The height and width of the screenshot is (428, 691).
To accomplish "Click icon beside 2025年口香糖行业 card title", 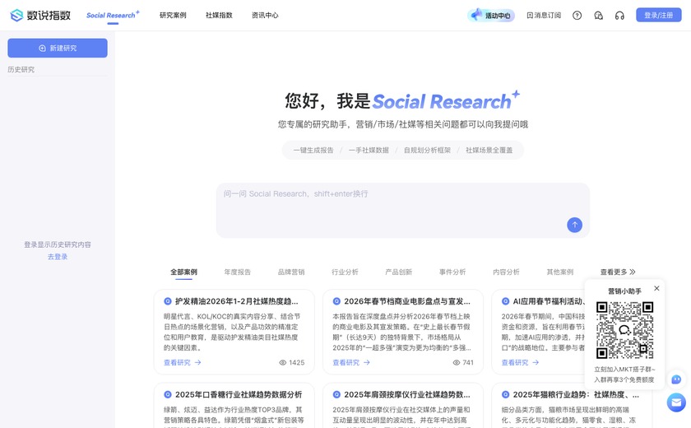I will 168,394.
